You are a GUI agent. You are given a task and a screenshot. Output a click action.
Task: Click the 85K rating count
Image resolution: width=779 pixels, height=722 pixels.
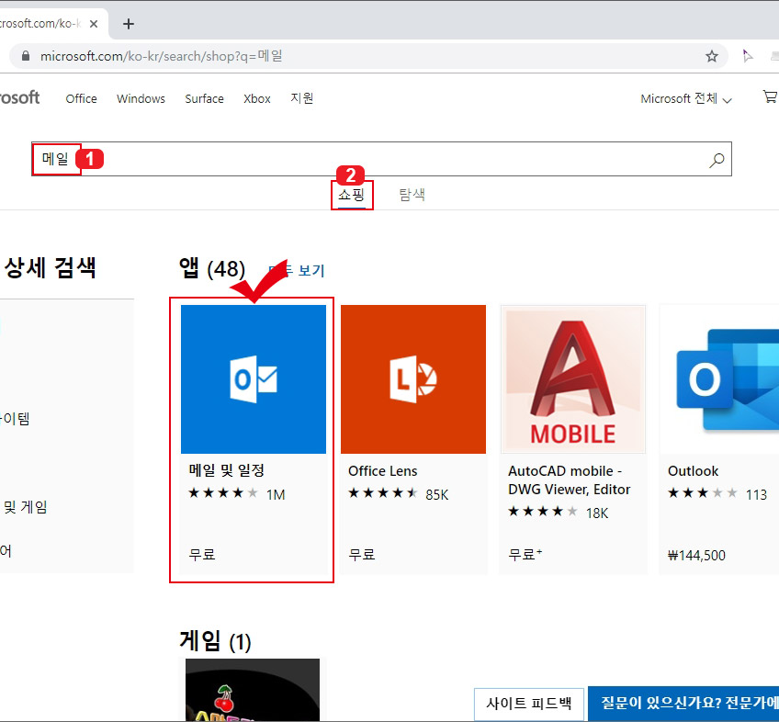tap(436, 494)
